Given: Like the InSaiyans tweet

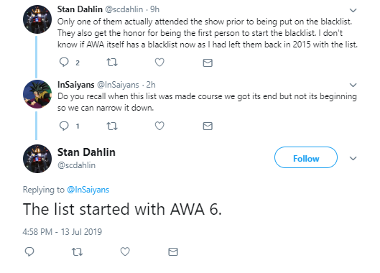Looking at the screenshot, I should tap(159, 126).
